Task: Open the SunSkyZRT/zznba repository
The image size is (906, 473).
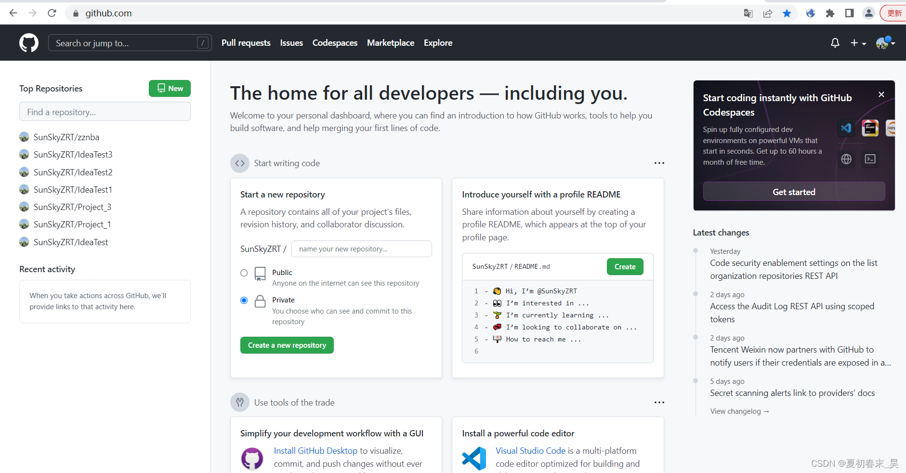Action: [x=66, y=137]
